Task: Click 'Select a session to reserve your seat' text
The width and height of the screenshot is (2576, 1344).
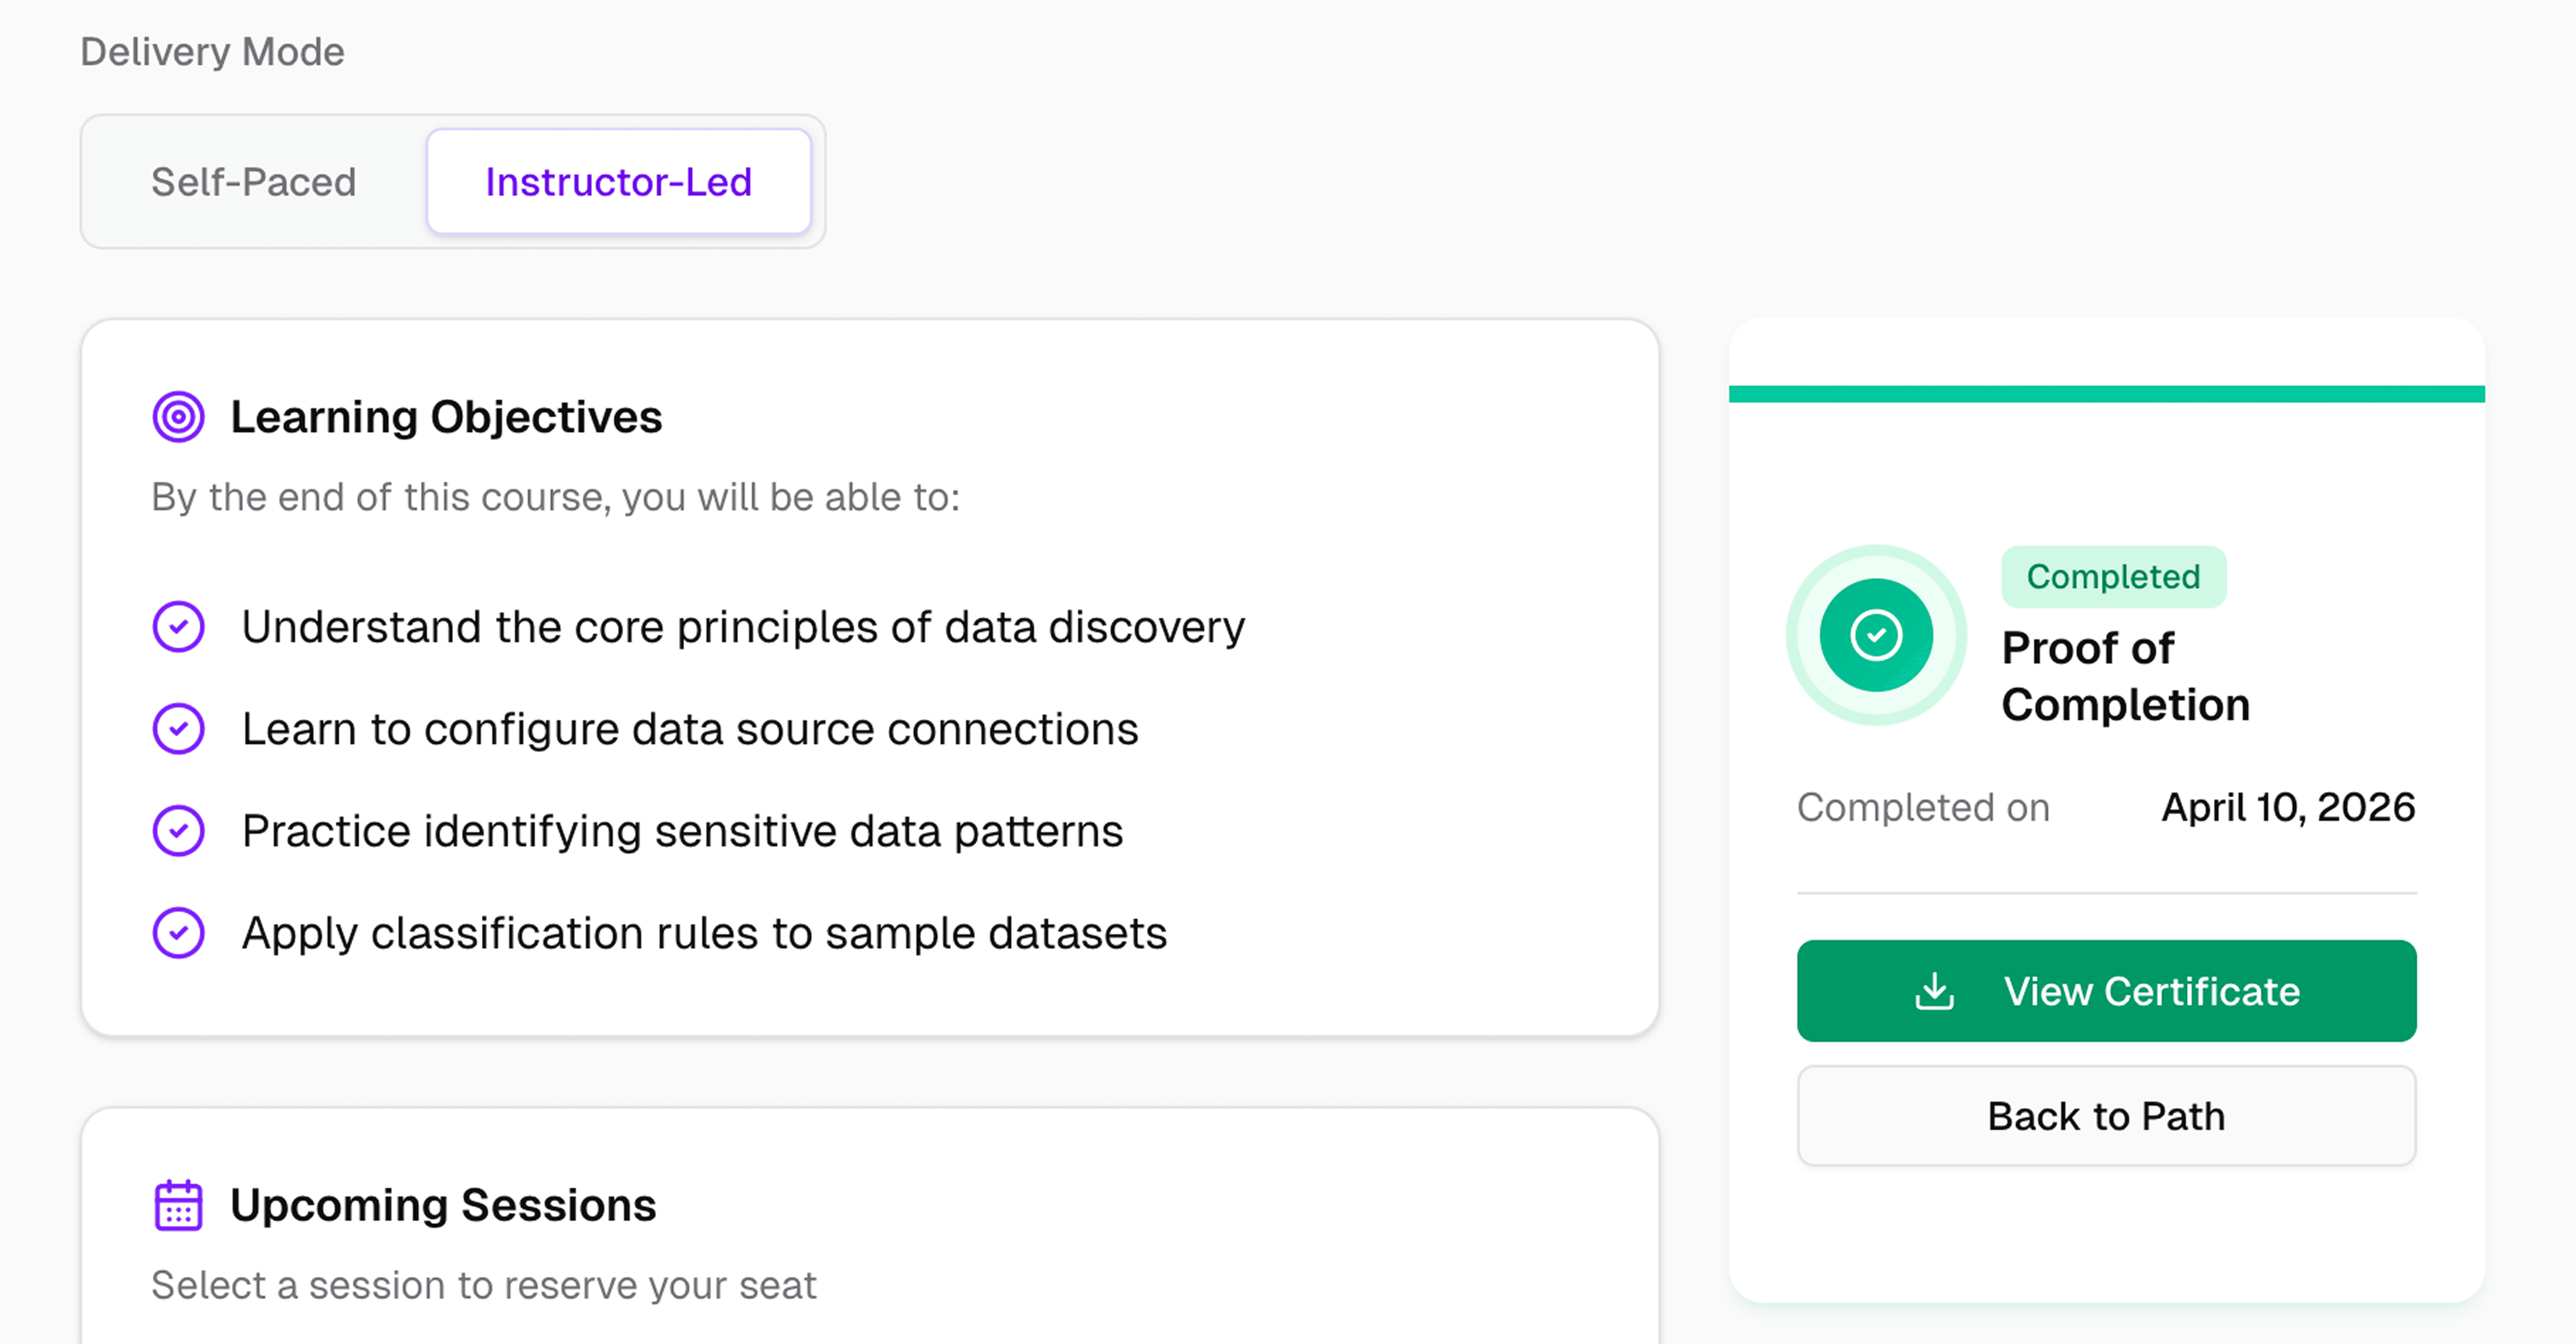Action: [x=484, y=1285]
